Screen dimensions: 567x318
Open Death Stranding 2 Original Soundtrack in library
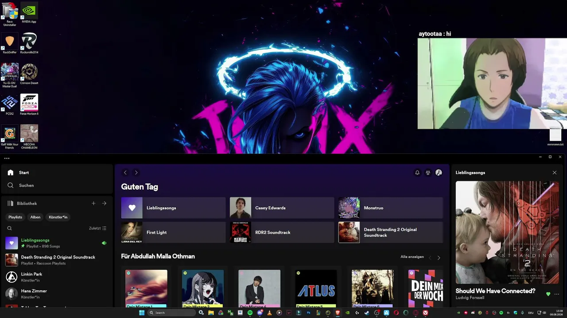coord(57,260)
